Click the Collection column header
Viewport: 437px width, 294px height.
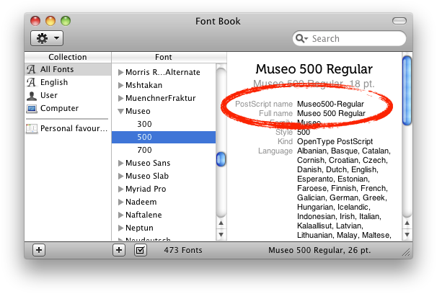pos(68,57)
